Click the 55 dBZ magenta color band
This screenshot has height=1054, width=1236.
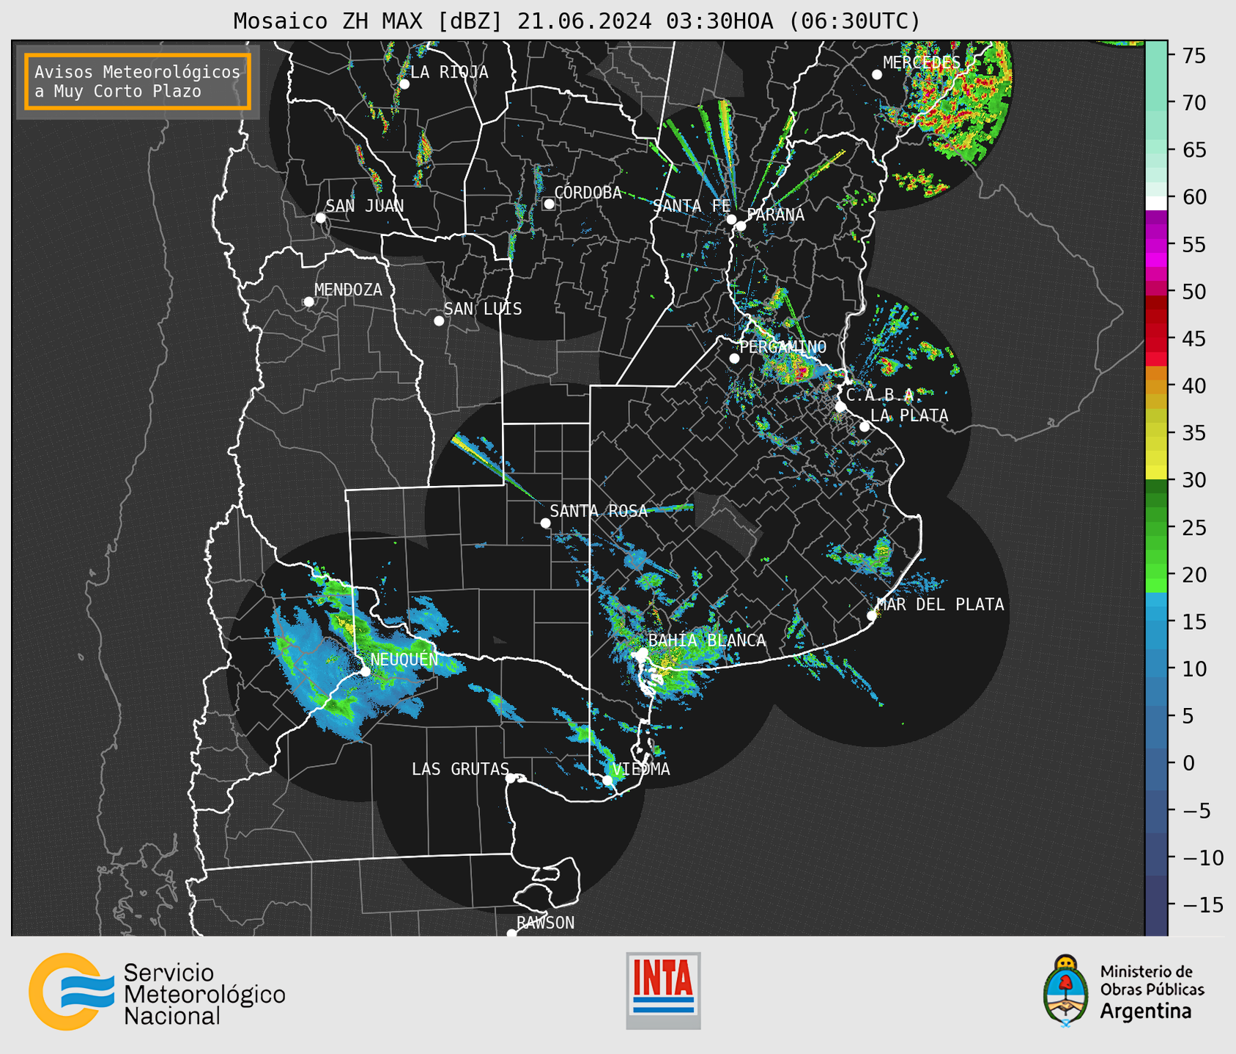click(x=1156, y=244)
